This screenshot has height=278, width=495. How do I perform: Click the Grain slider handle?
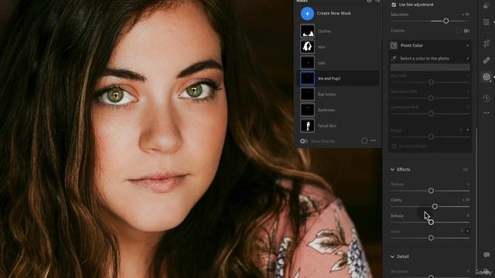[x=431, y=238]
